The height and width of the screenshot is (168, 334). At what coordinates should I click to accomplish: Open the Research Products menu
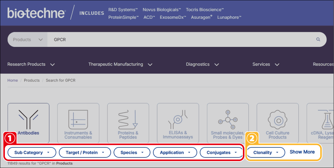[x=31, y=64]
